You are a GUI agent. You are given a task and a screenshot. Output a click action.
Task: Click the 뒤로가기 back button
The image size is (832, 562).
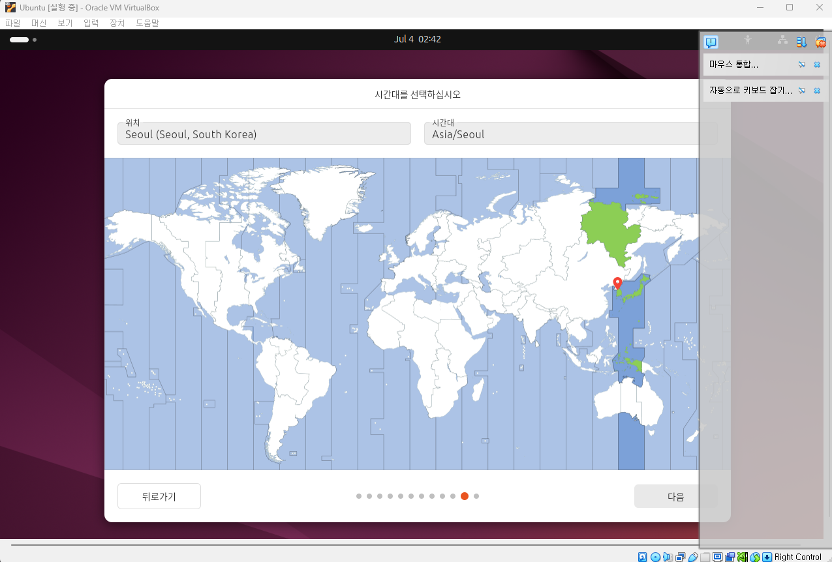[x=159, y=496]
